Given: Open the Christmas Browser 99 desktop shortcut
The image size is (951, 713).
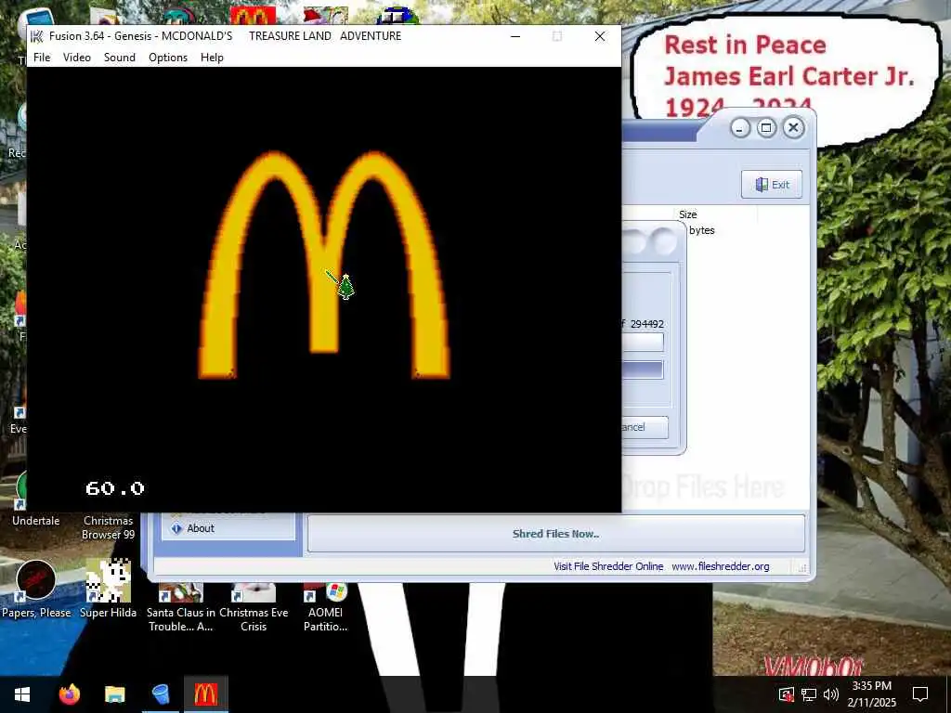Looking at the screenshot, I should point(108,527).
